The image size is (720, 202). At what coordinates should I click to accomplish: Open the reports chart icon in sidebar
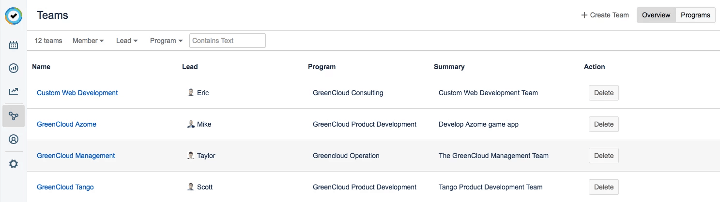(14, 68)
